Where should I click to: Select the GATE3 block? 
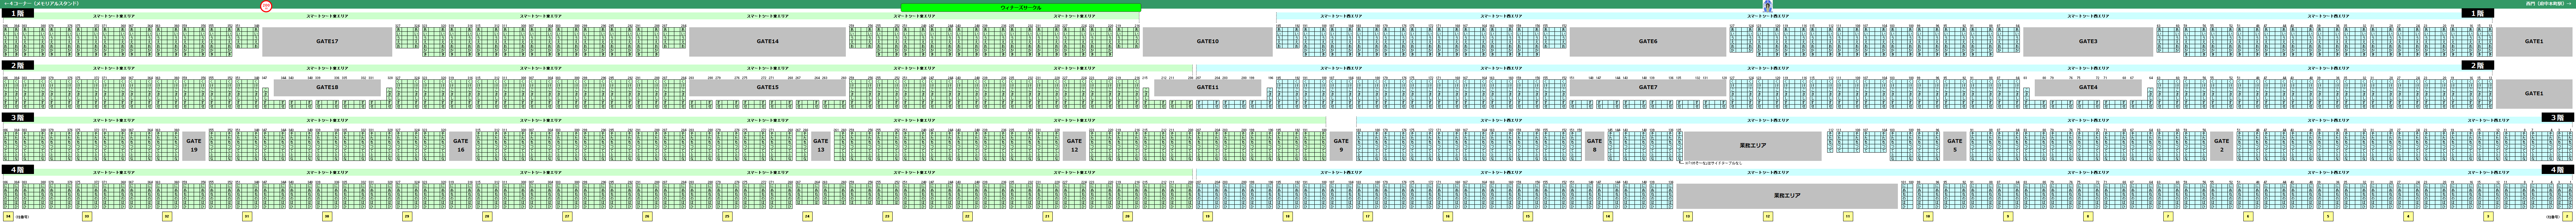[2088, 42]
